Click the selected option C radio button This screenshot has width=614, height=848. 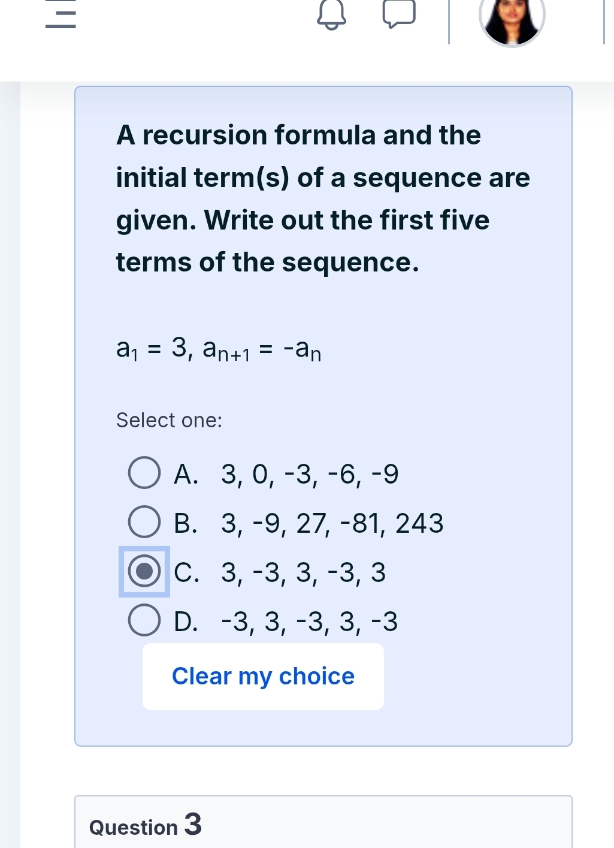(x=144, y=571)
